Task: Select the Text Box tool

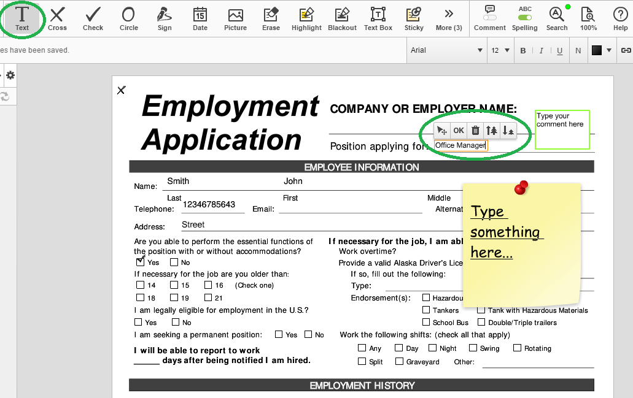Action: pyautogui.click(x=378, y=18)
